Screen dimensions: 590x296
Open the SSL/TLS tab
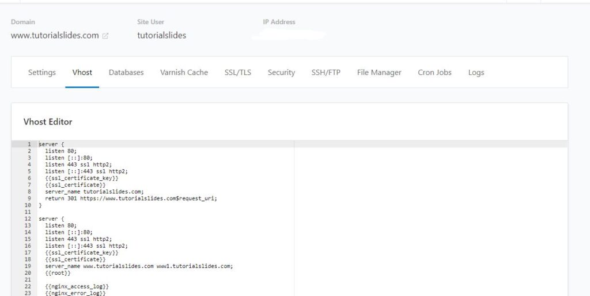(x=238, y=72)
